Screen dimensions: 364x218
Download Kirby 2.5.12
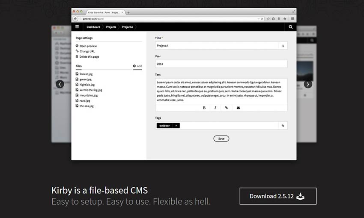tap(278, 196)
